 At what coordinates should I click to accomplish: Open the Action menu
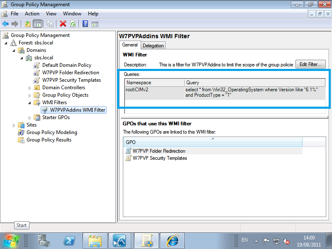tap(32, 14)
